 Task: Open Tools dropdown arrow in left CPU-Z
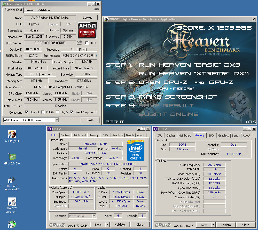(x=107, y=225)
